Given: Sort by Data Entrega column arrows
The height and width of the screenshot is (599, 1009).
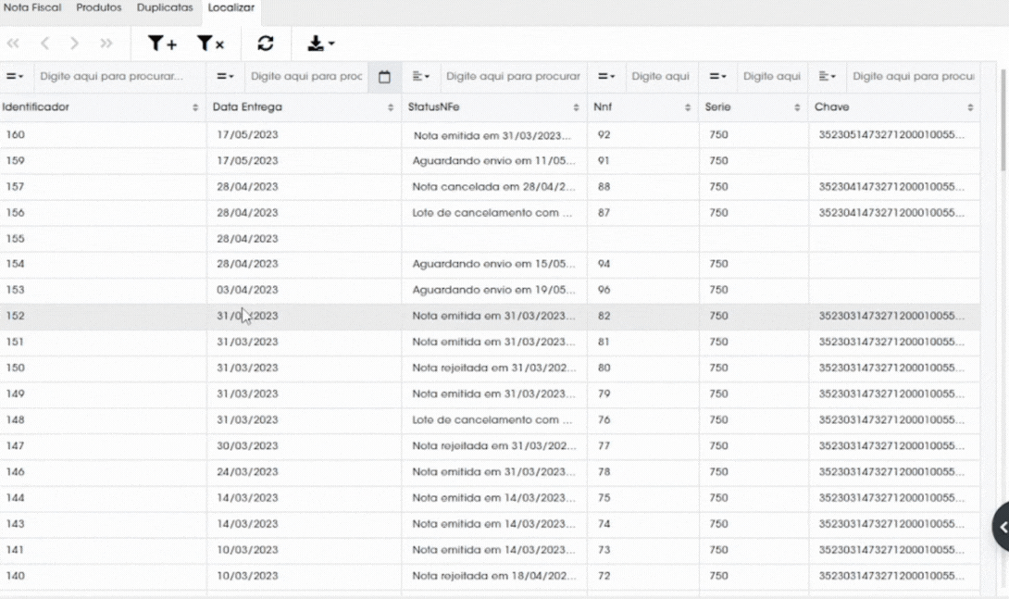Looking at the screenshot, I should tap(391, 107).
